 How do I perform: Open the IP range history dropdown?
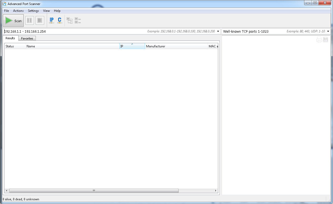point(218,31)
